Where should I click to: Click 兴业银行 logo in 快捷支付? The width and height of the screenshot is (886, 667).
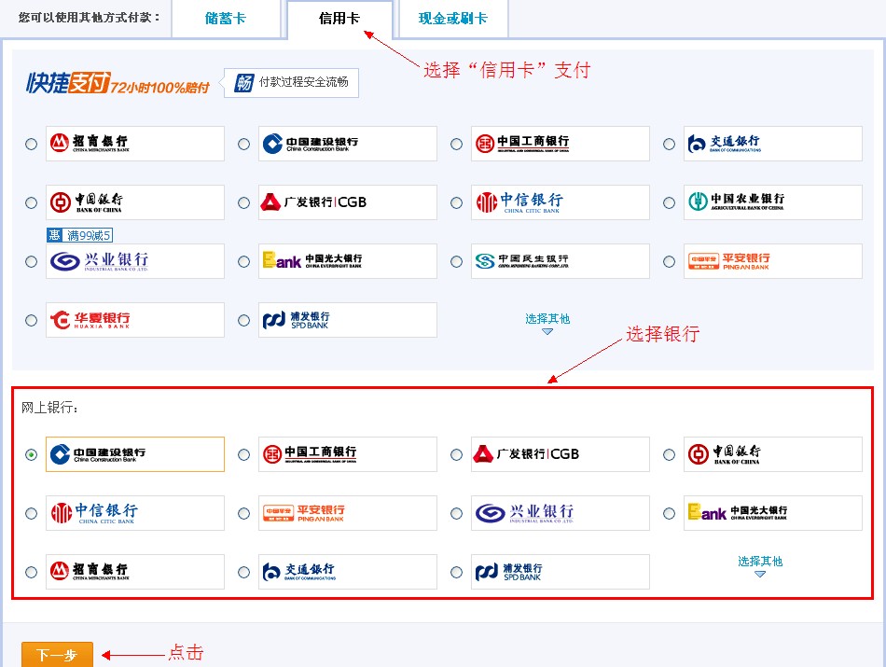135,261
